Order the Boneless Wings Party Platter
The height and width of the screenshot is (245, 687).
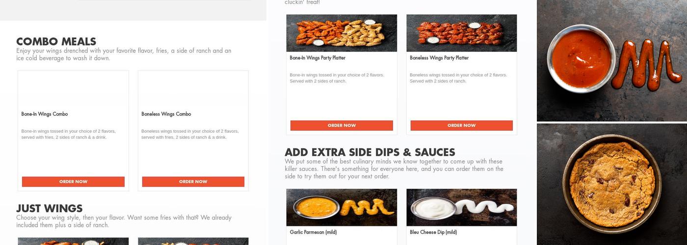click(462, 125)
